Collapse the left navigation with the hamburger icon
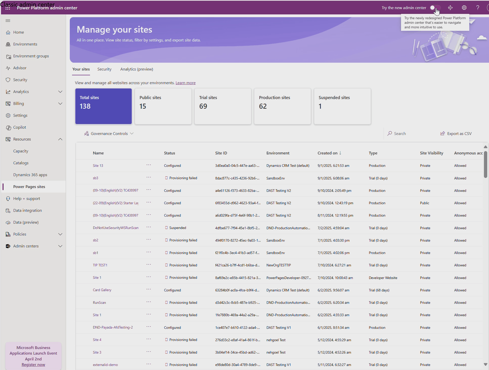Image resolution: width=489 pixels, height=370 pixels. pos(8,20)
